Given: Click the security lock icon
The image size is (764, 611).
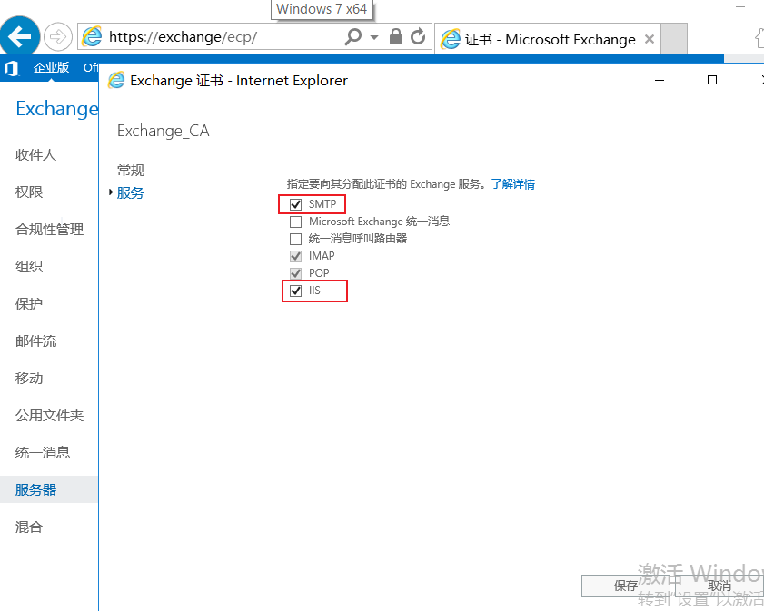Looking at the screenshot, I should coord(396,36).
